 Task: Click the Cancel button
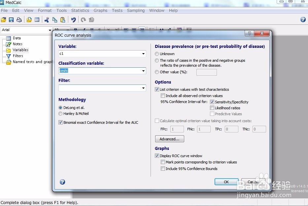coord(253,182)
